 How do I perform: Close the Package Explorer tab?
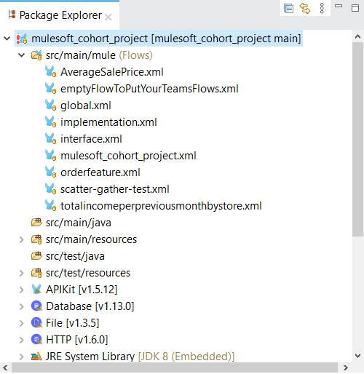pos(108,17)
